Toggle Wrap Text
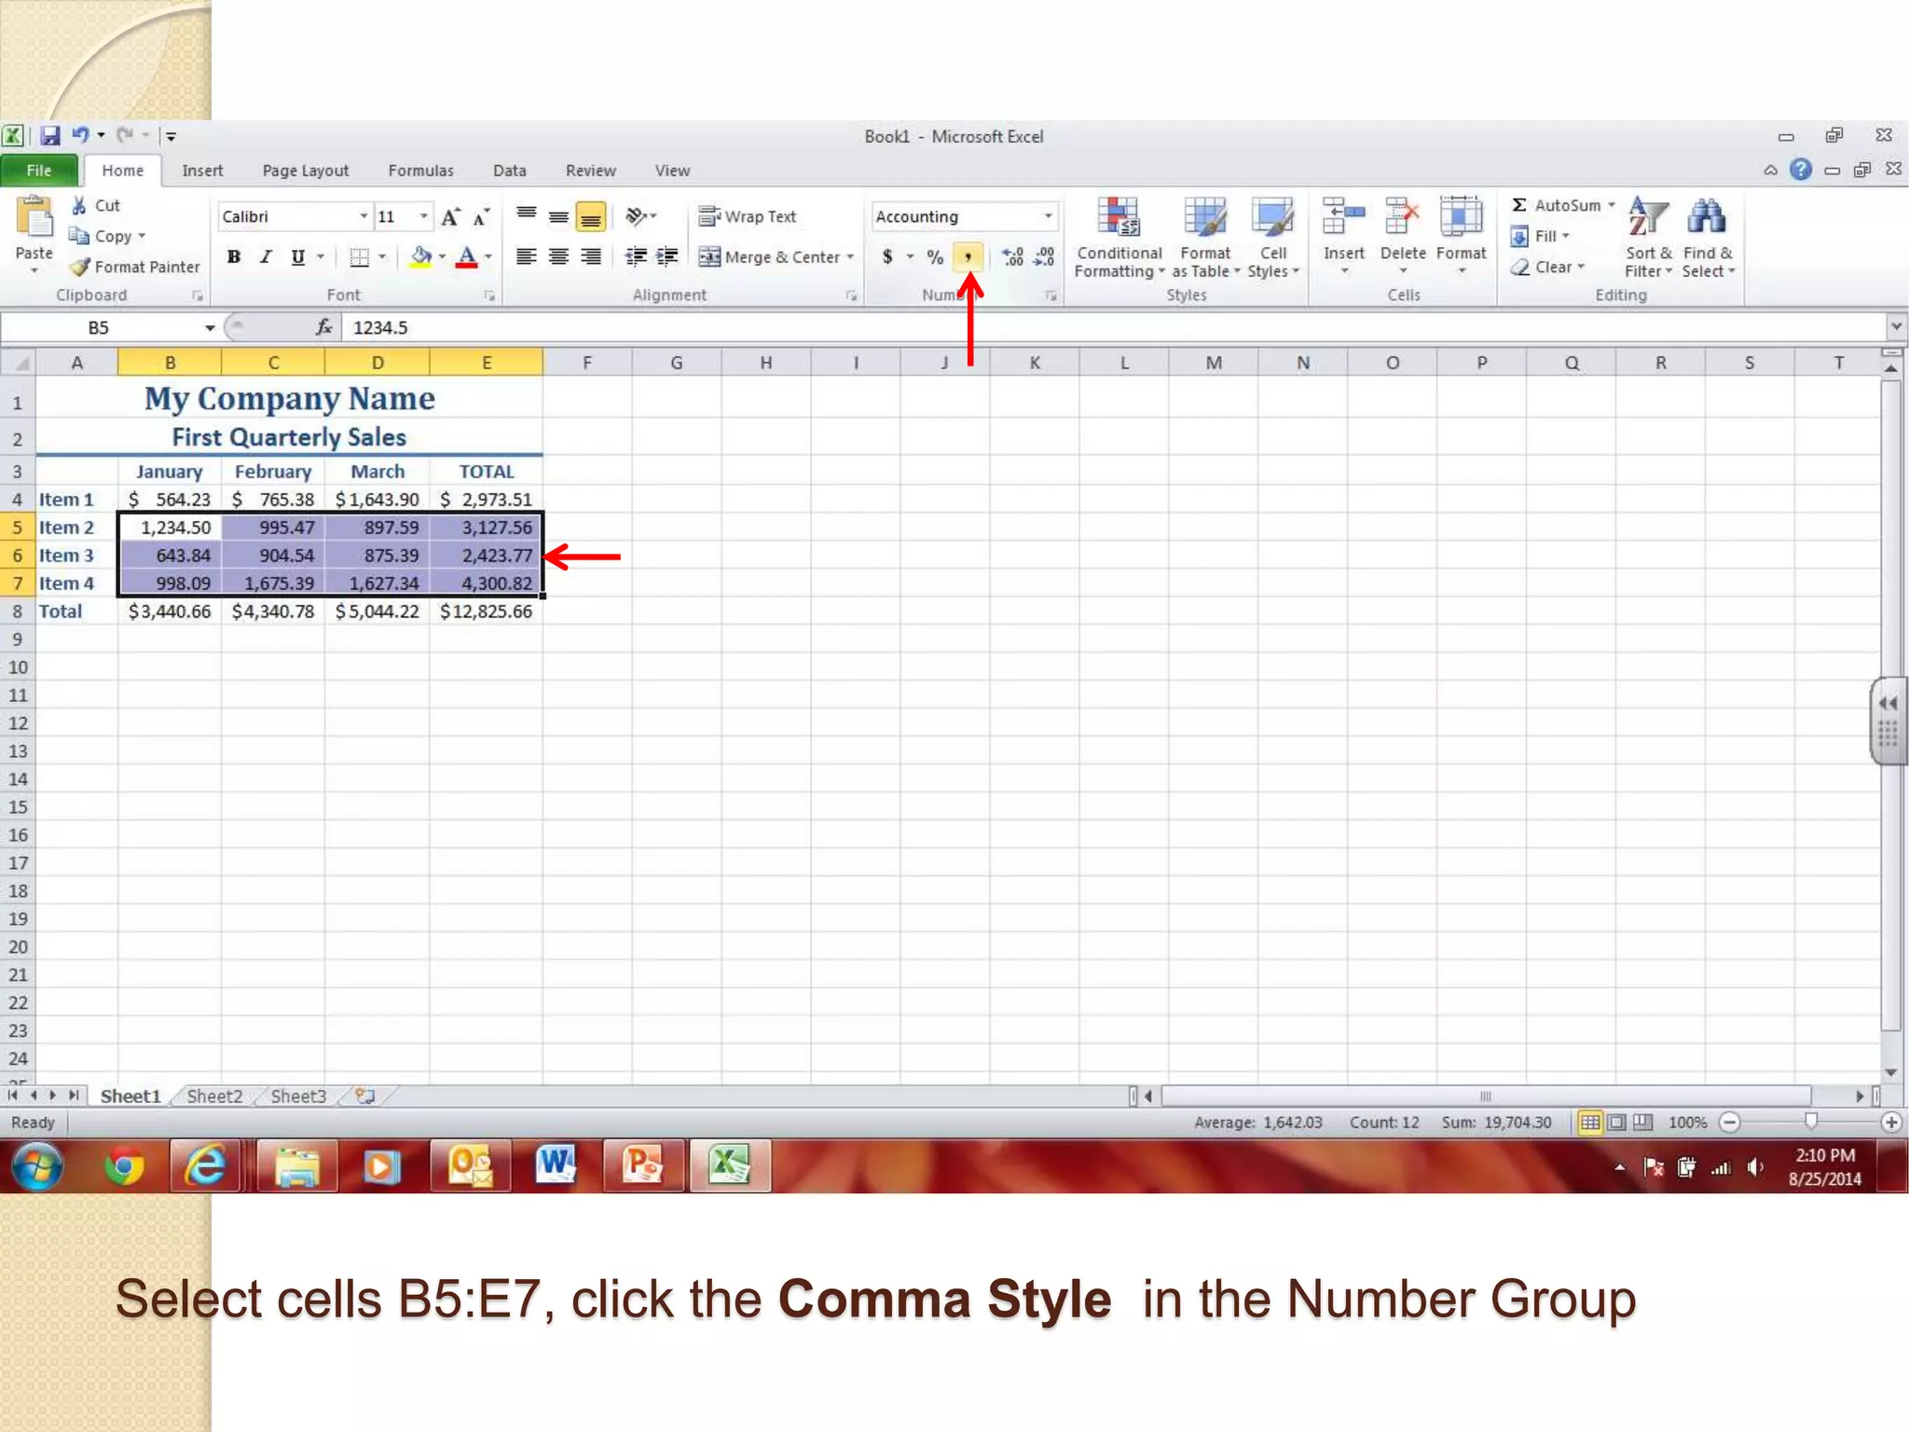1909x1432 pixels. (x=748, y=216)
